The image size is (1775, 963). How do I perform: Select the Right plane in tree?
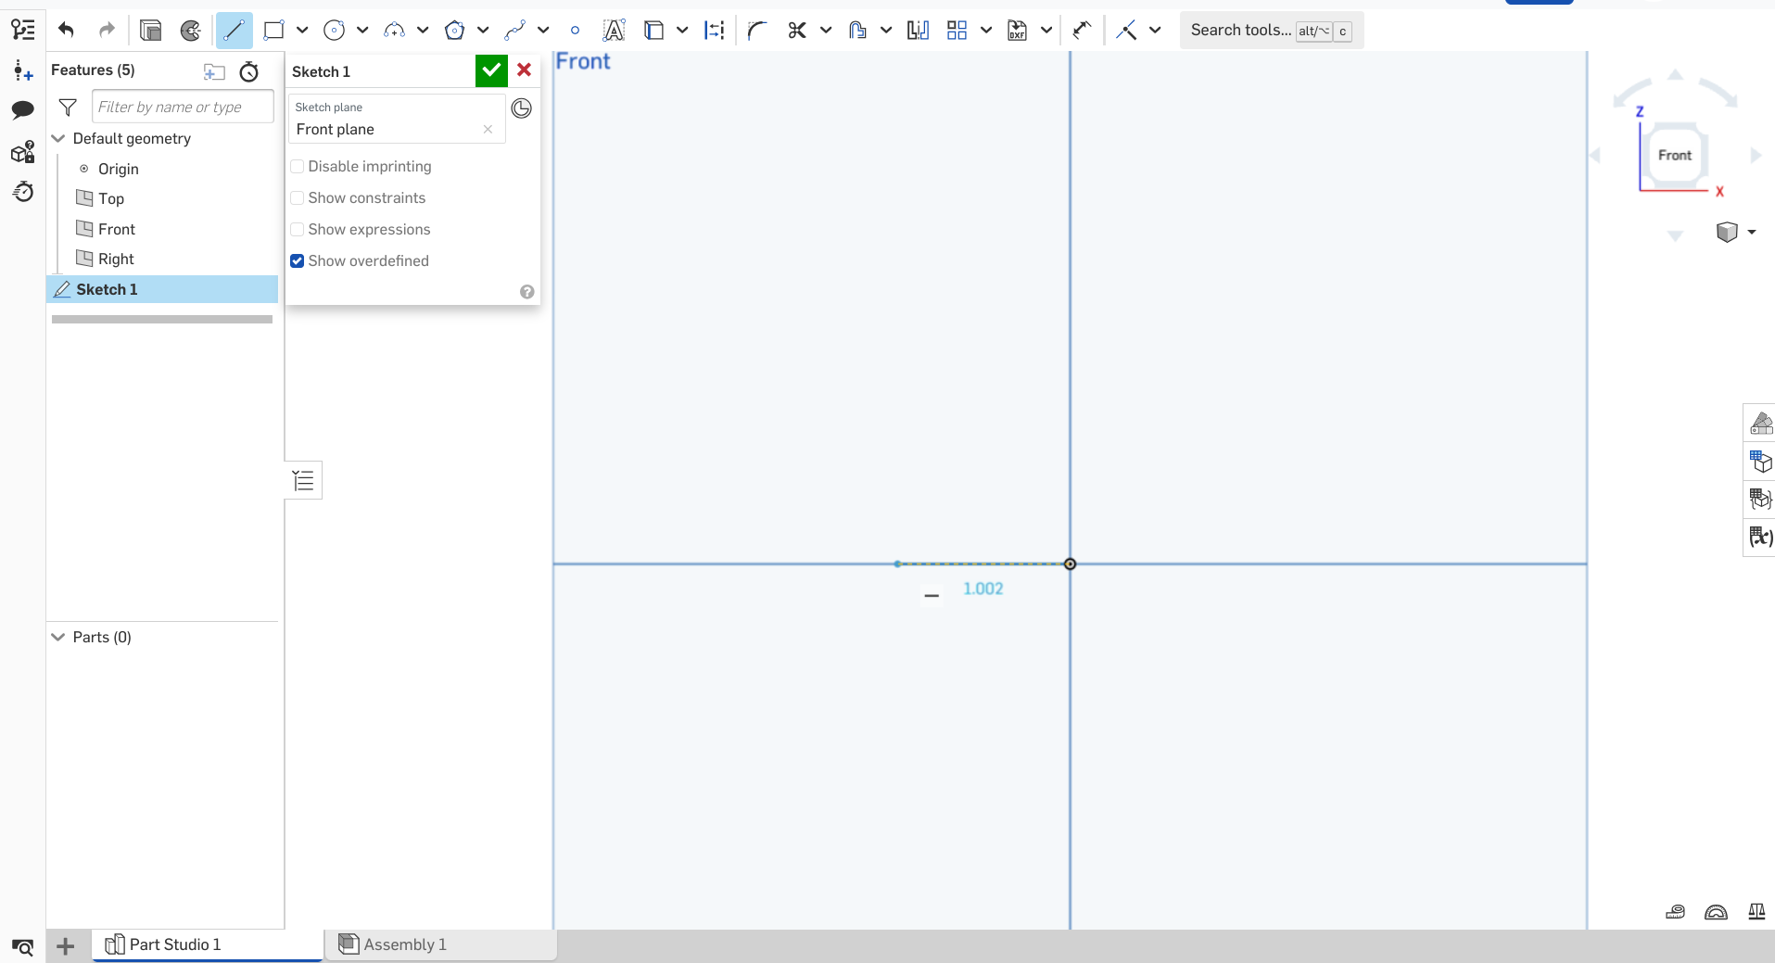[116, 259]
